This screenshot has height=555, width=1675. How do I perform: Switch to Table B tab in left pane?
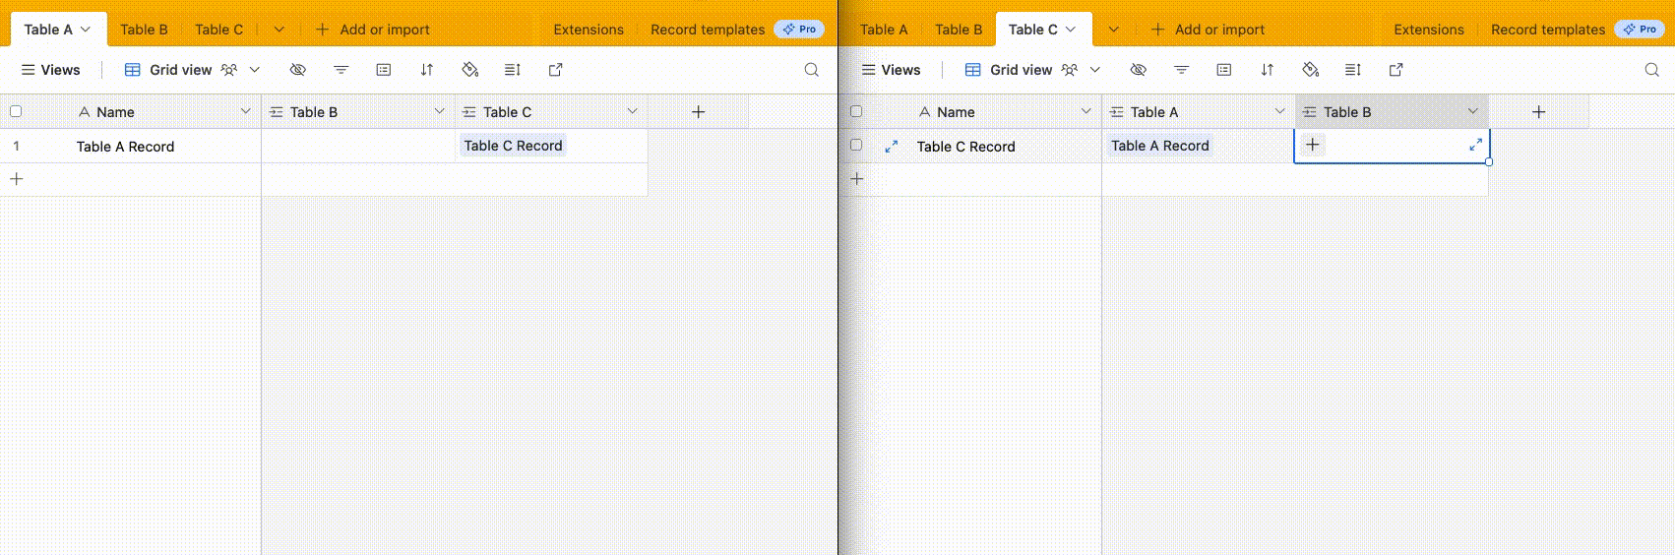tap(144, 30)
